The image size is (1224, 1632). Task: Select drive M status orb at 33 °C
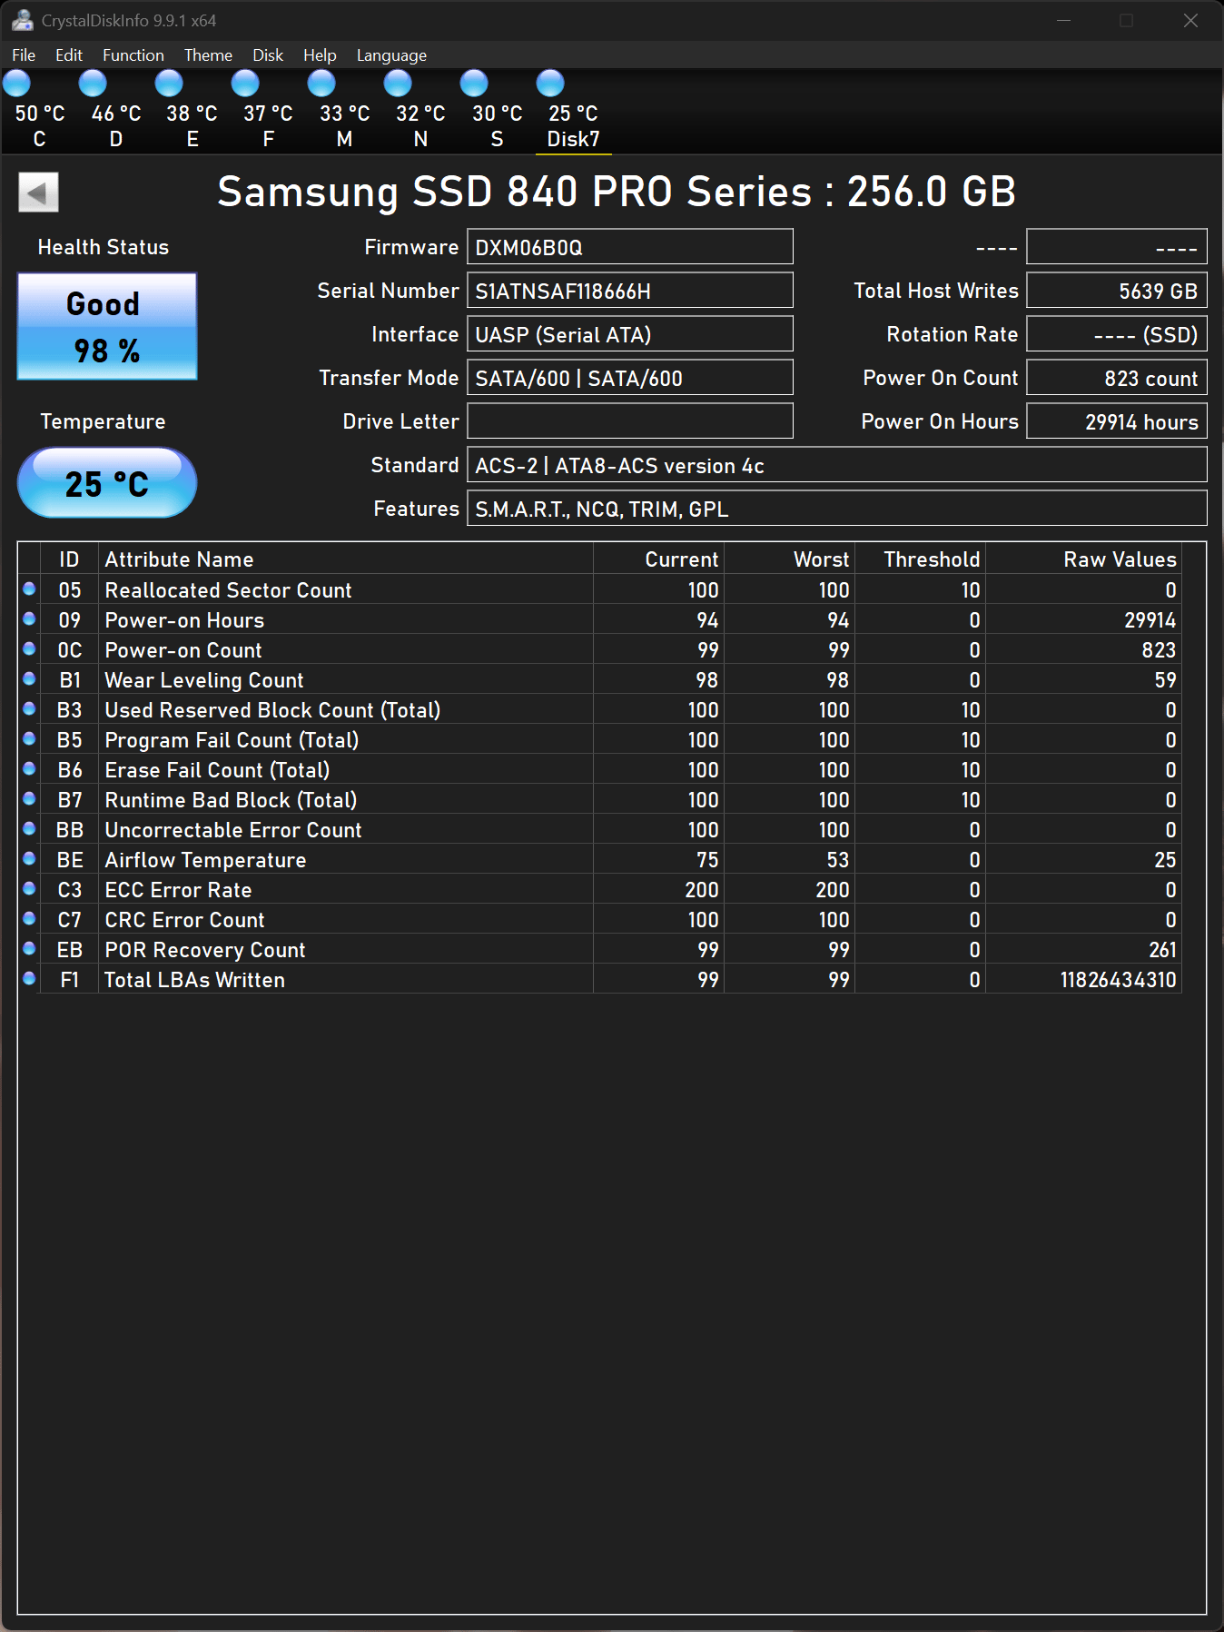click(321, 84)
